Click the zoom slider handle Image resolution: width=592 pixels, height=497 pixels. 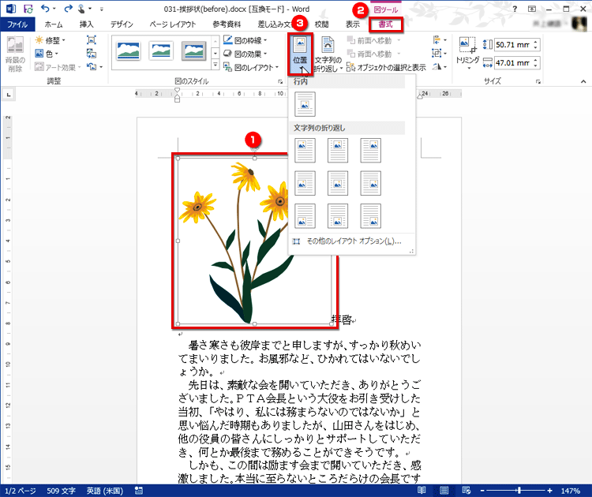[519, 490]
